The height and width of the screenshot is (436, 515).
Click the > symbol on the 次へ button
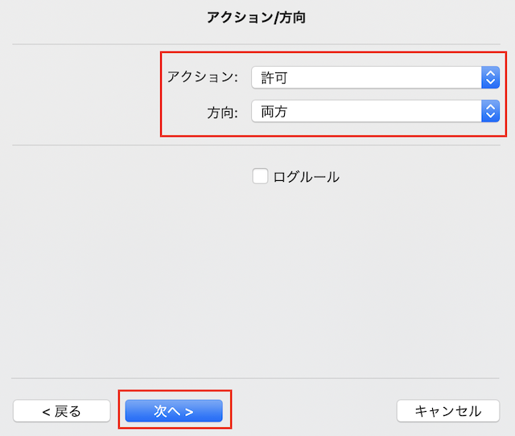pyautogui.click(x=189, y=412)
